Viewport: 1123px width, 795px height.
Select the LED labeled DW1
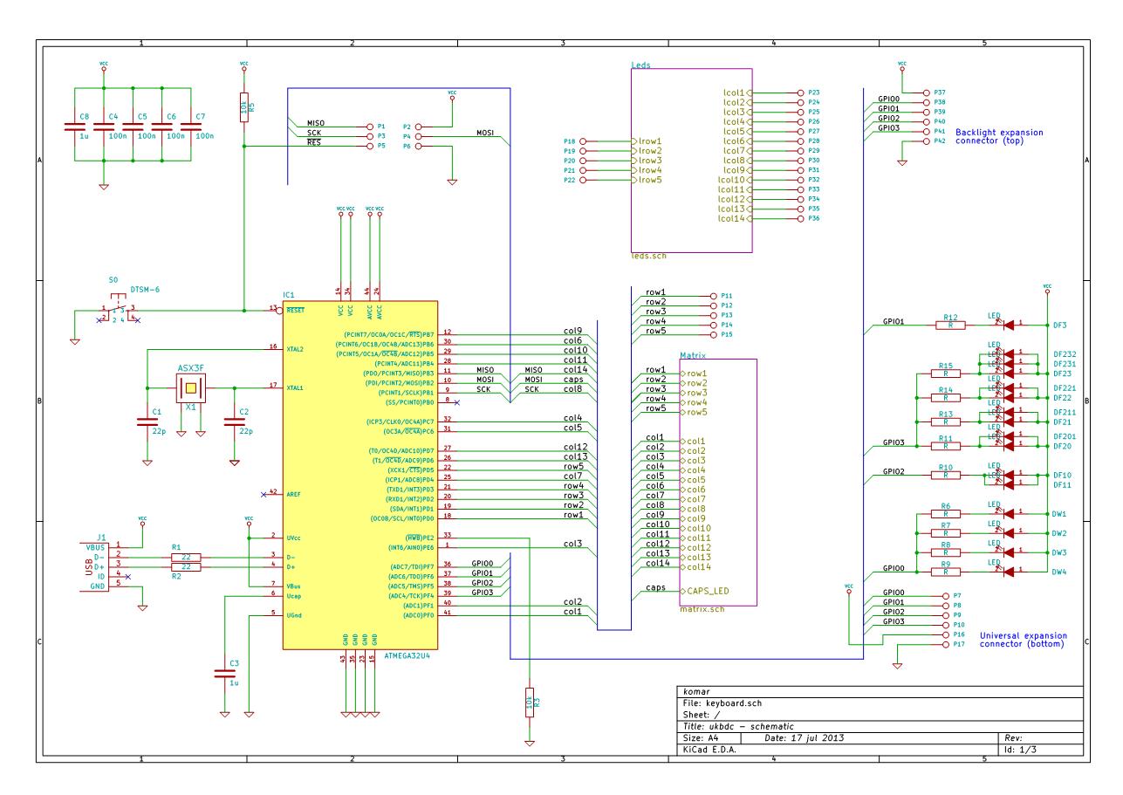tap(1006, 513)
